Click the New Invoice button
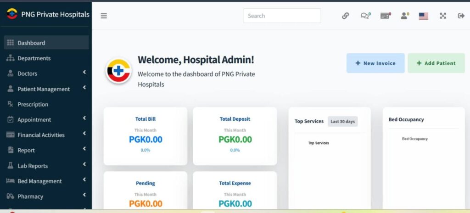The width and height of the screenshot is (470, 213). [375, 63]
